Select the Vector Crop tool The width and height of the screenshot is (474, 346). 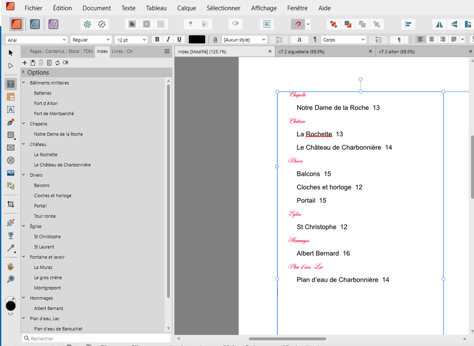coord(10,205)
